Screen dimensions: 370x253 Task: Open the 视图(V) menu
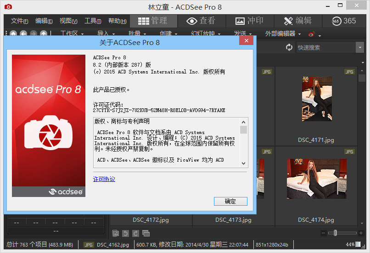click(68, 21)
